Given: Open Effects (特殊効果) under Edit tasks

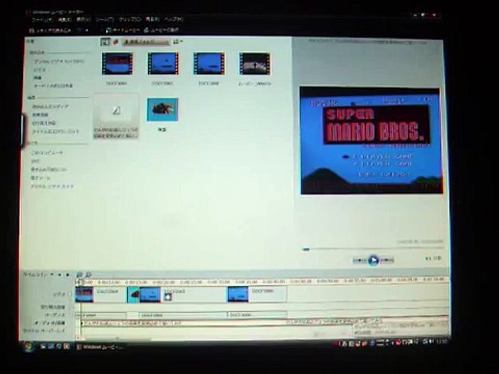Looking at the screenshot, I should 40,115.
